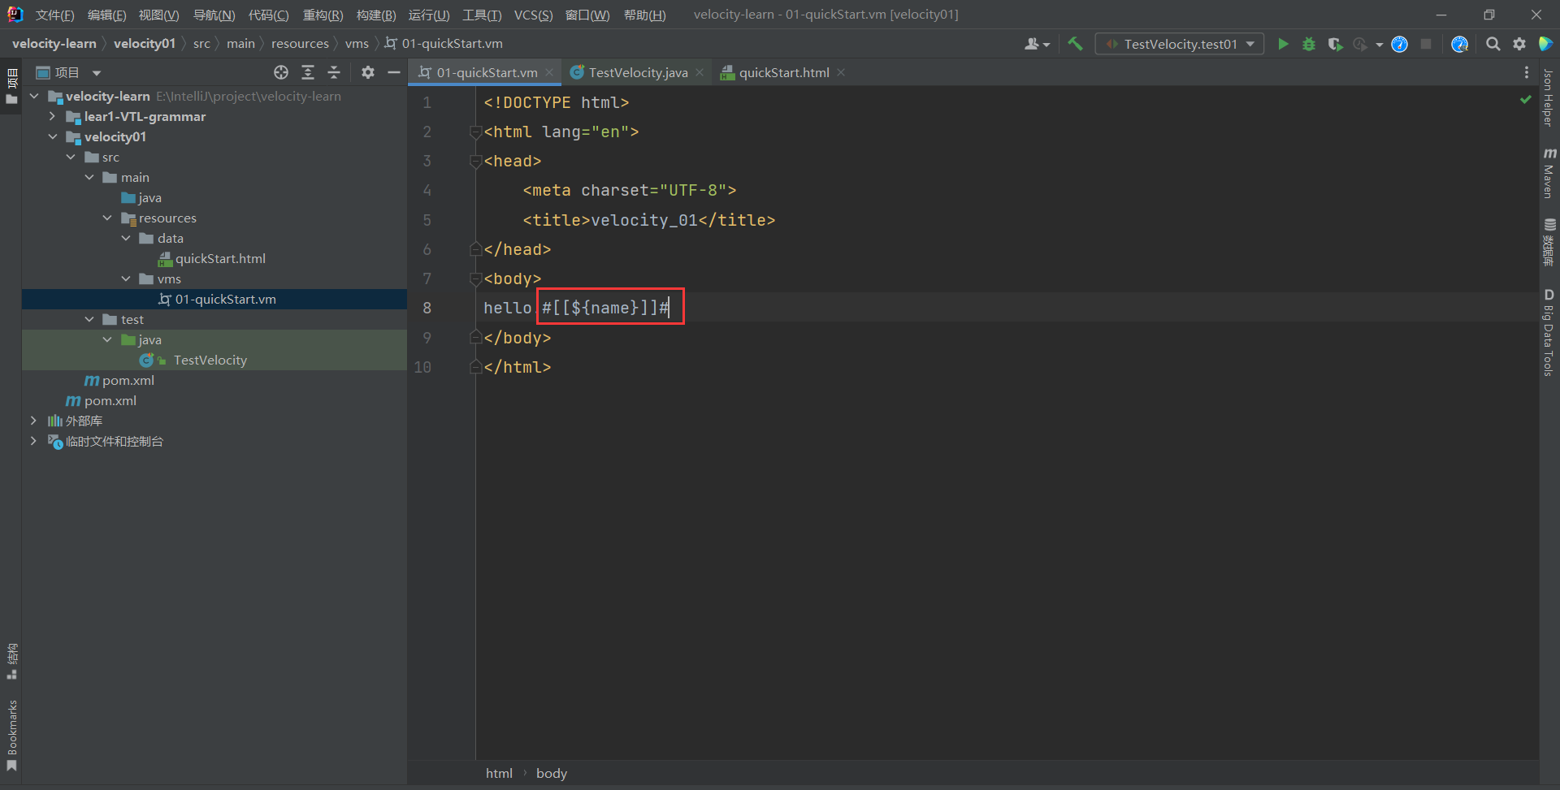1560x790 pixels.
Task: Click the second blue gauge icon before search
Action: coord(1459,44)
